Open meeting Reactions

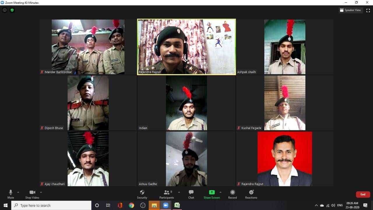(251, 194)
